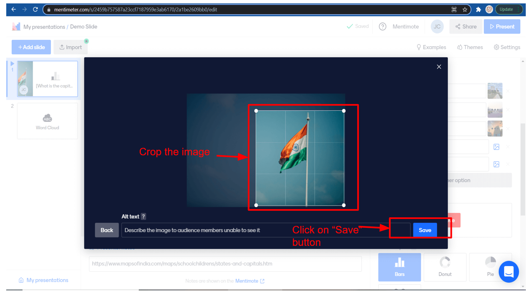Open the Settings tab
532x299 pixels.
tap(507, 47)
